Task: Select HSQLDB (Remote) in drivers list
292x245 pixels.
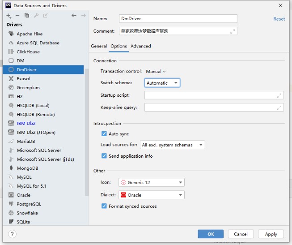Action: [x=43, y=114]
